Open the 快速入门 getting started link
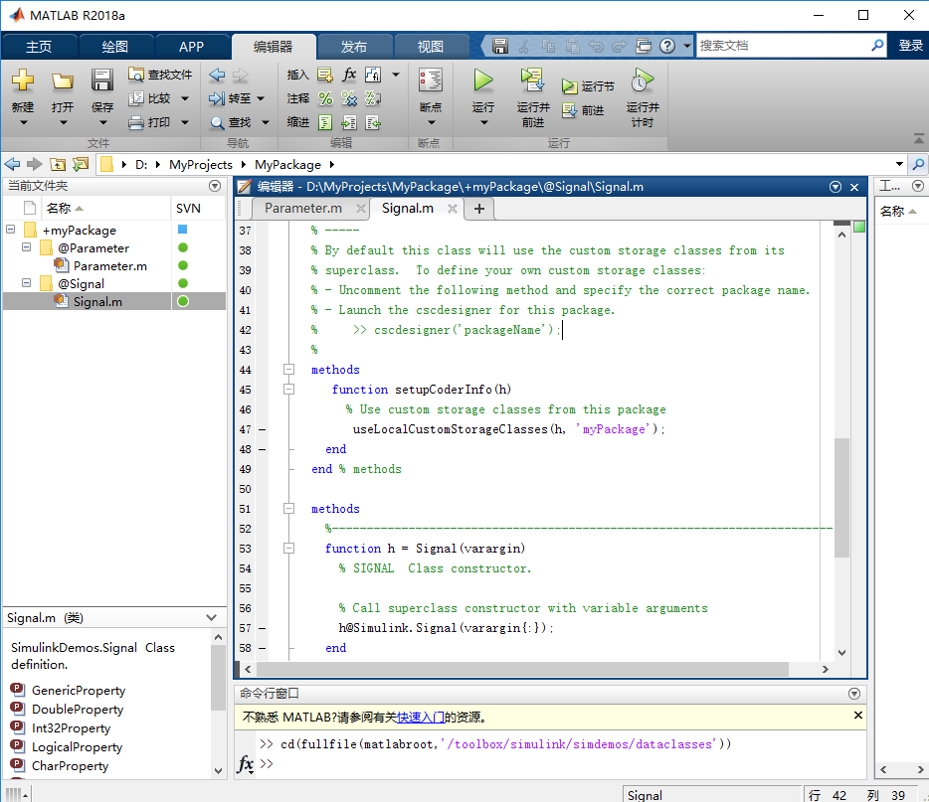The image size is (929, 802). [420, 717]
